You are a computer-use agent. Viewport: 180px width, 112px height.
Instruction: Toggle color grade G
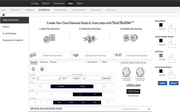pyautogui.click(x=80, y=94)
